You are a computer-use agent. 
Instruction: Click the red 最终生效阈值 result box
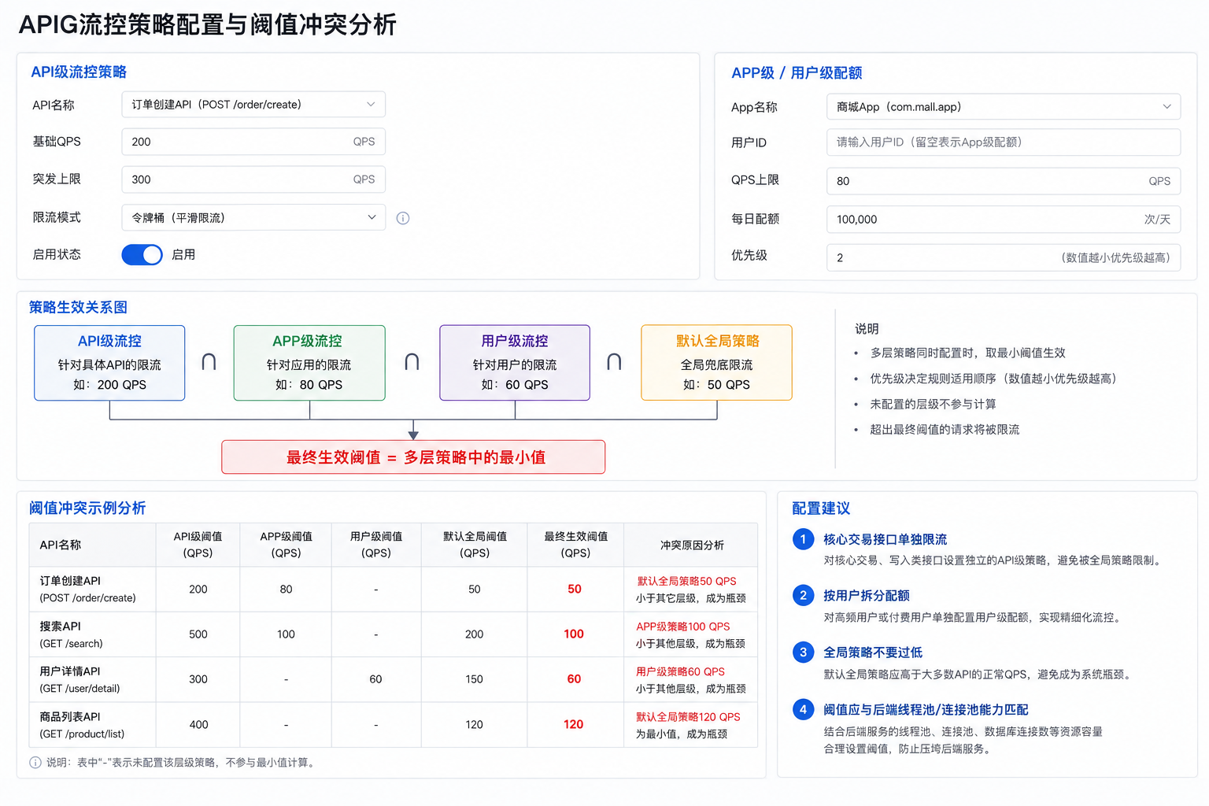tap(413, 457)
